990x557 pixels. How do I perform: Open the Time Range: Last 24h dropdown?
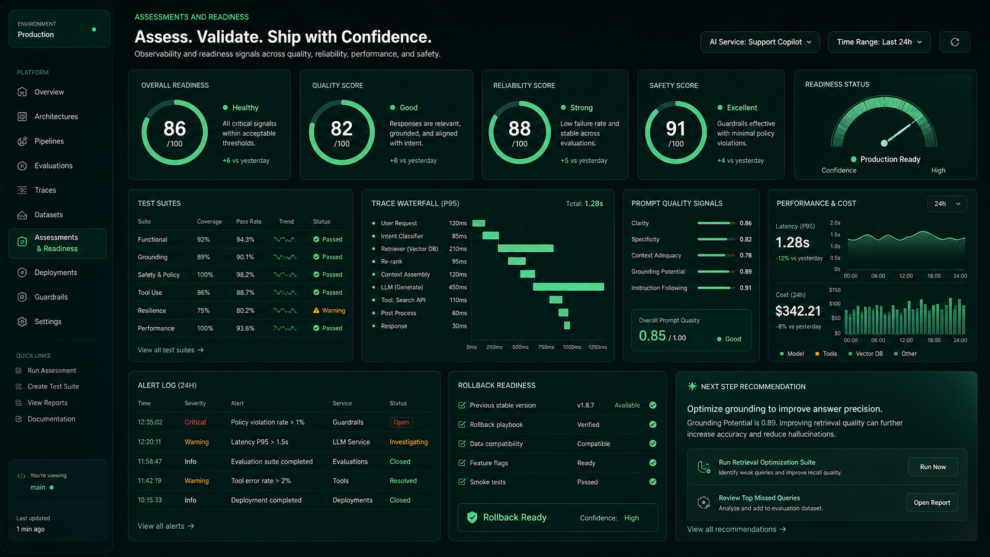879,42
